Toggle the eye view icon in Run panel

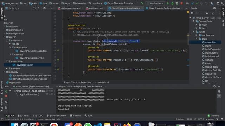pyautogui.click(x=6, y=102)
